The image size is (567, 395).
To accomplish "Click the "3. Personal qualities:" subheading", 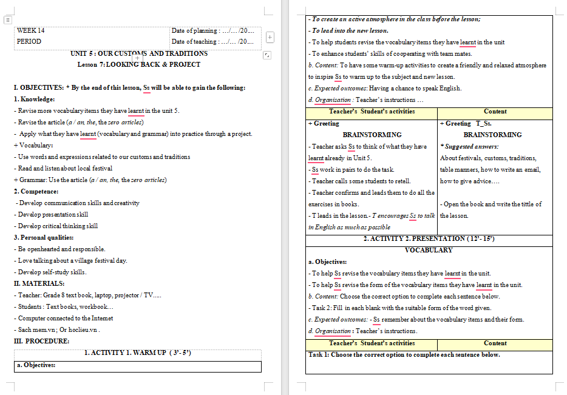I will tap(44, 238).
